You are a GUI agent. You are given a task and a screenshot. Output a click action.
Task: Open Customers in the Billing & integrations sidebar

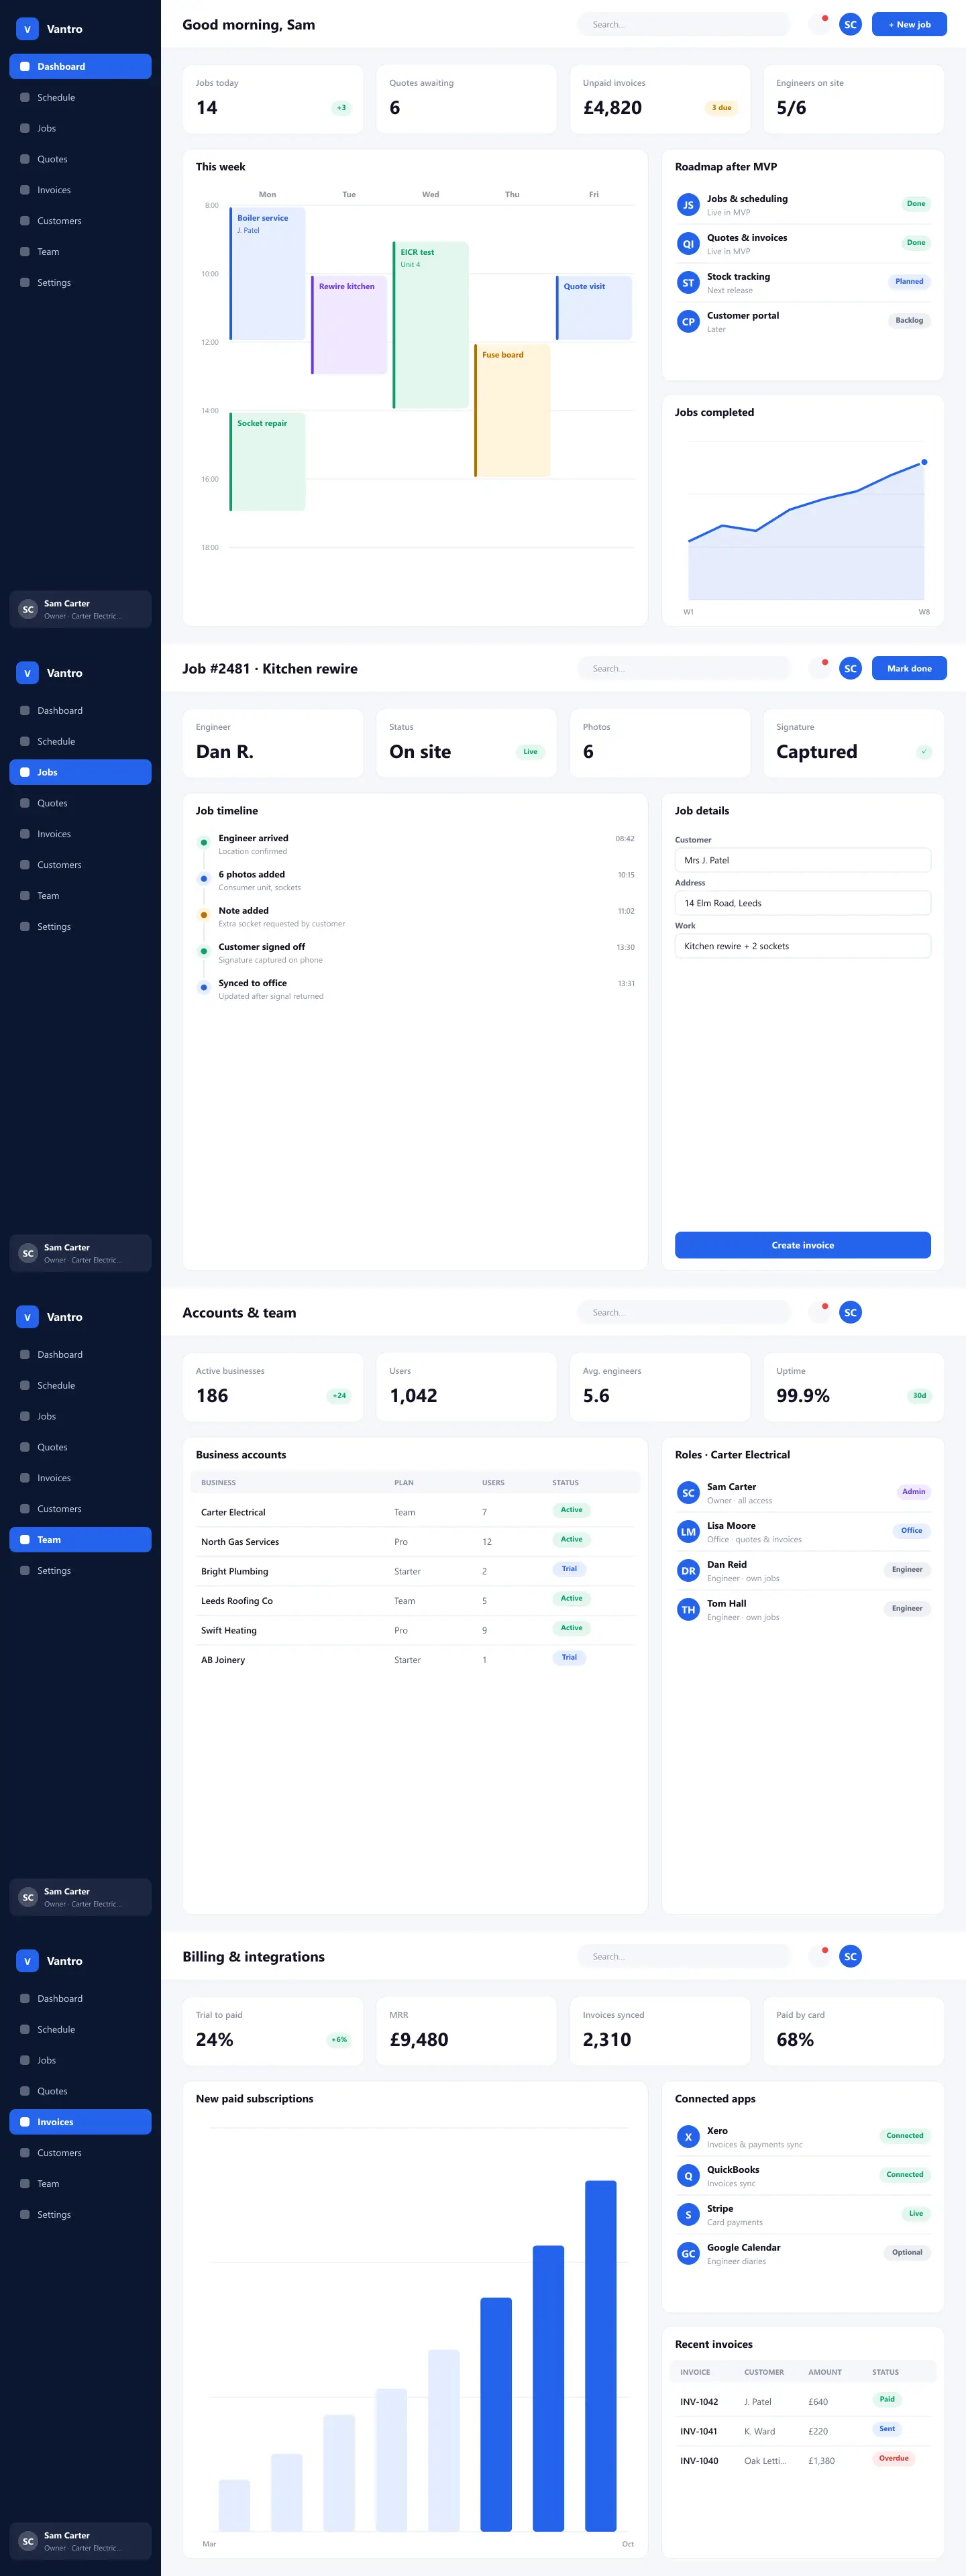(80, 2152)
